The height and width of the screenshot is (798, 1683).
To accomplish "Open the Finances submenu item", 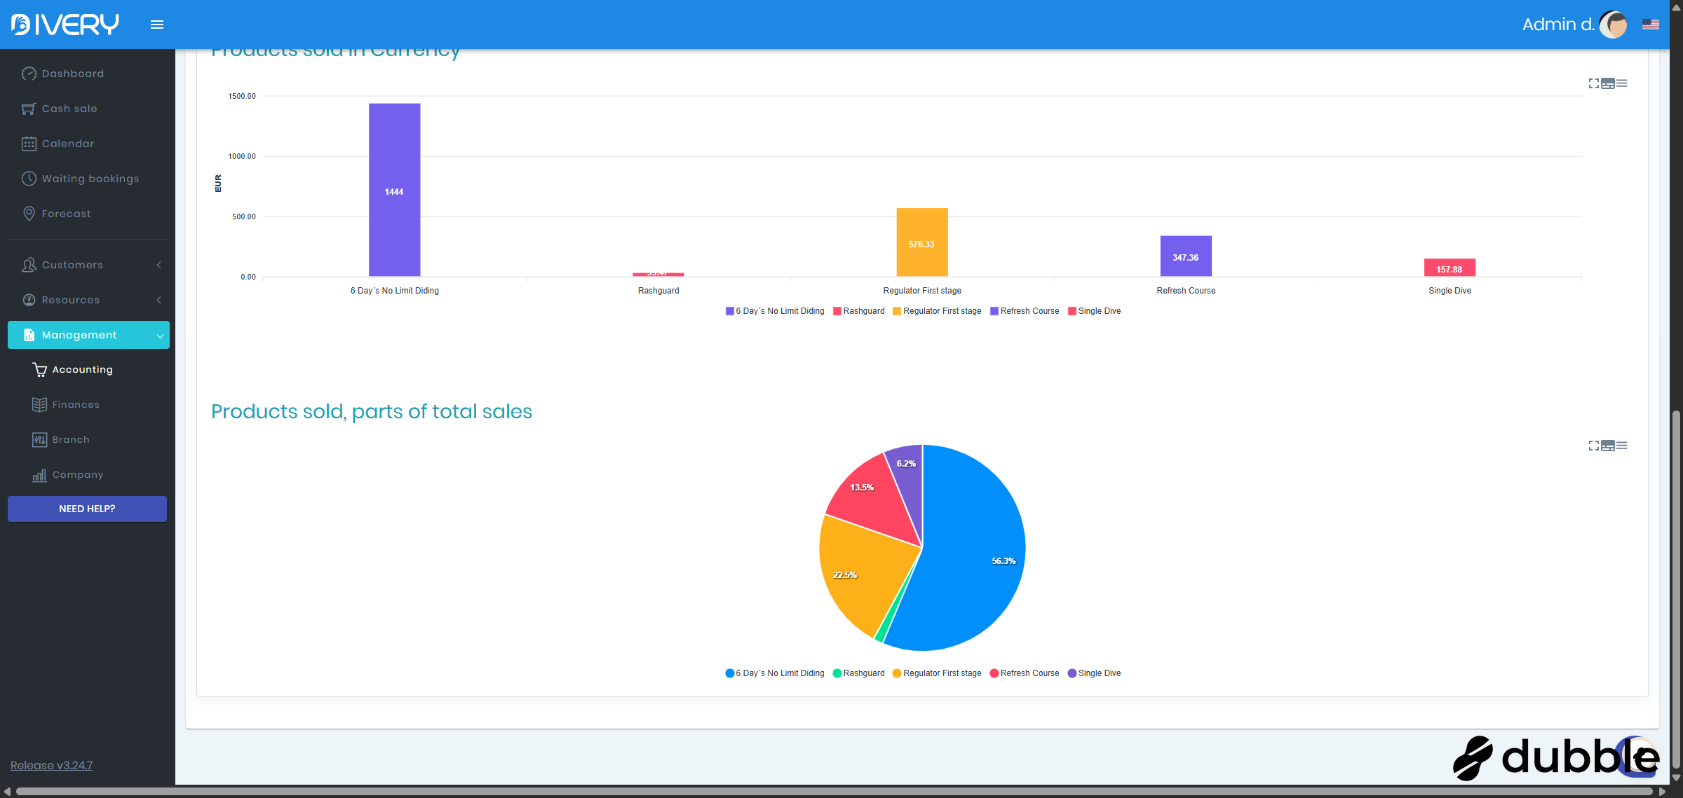I will [76, 405].
